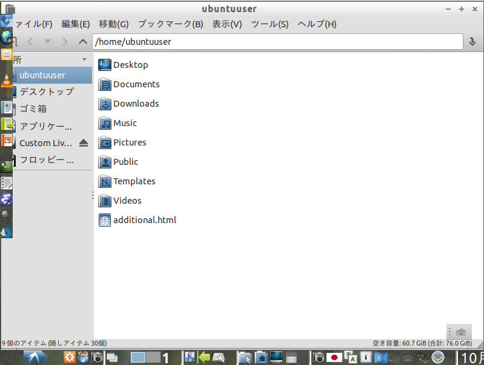Screen dimensions: 484x365
Task: Open the home folder panel launcher
Action: 262,358
